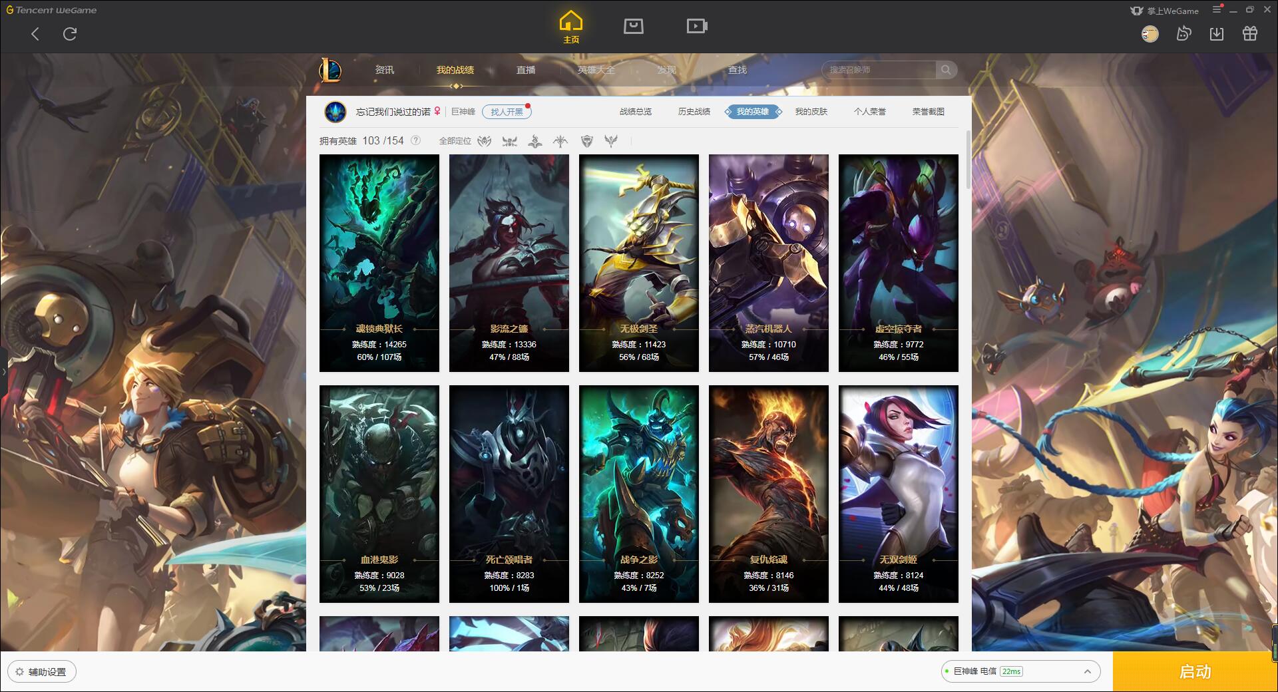Open the 影流之镰 hero card
The image size is (1278, 692).
[x=509, y=263]
